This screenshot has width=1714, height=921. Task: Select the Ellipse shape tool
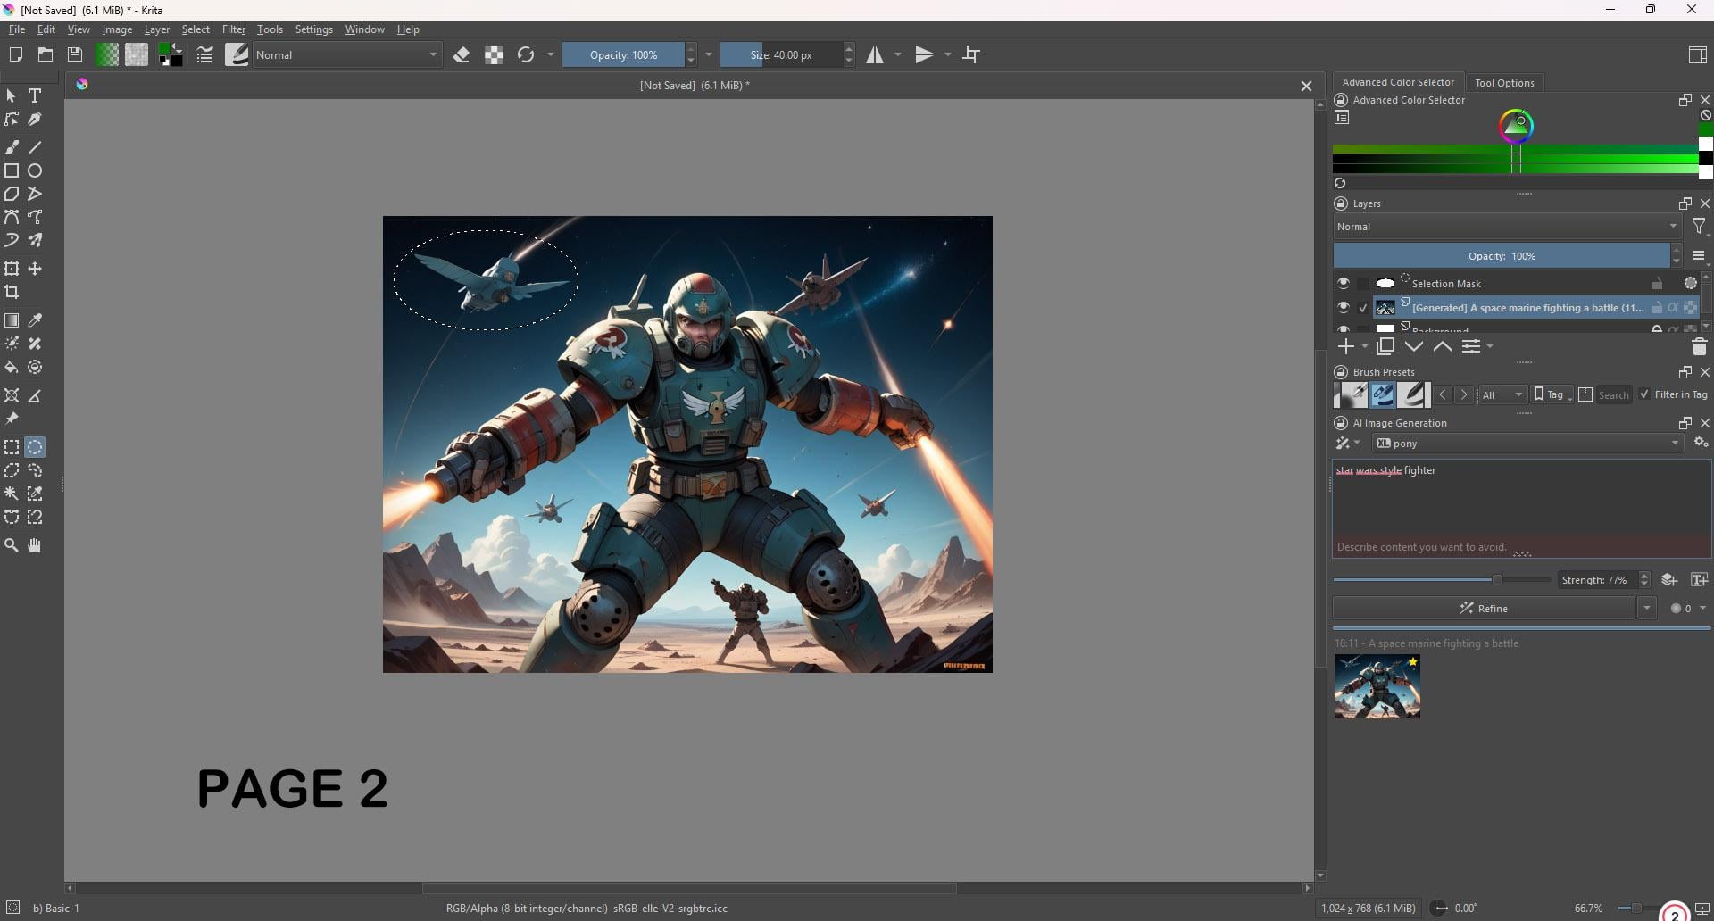point(35,170)
